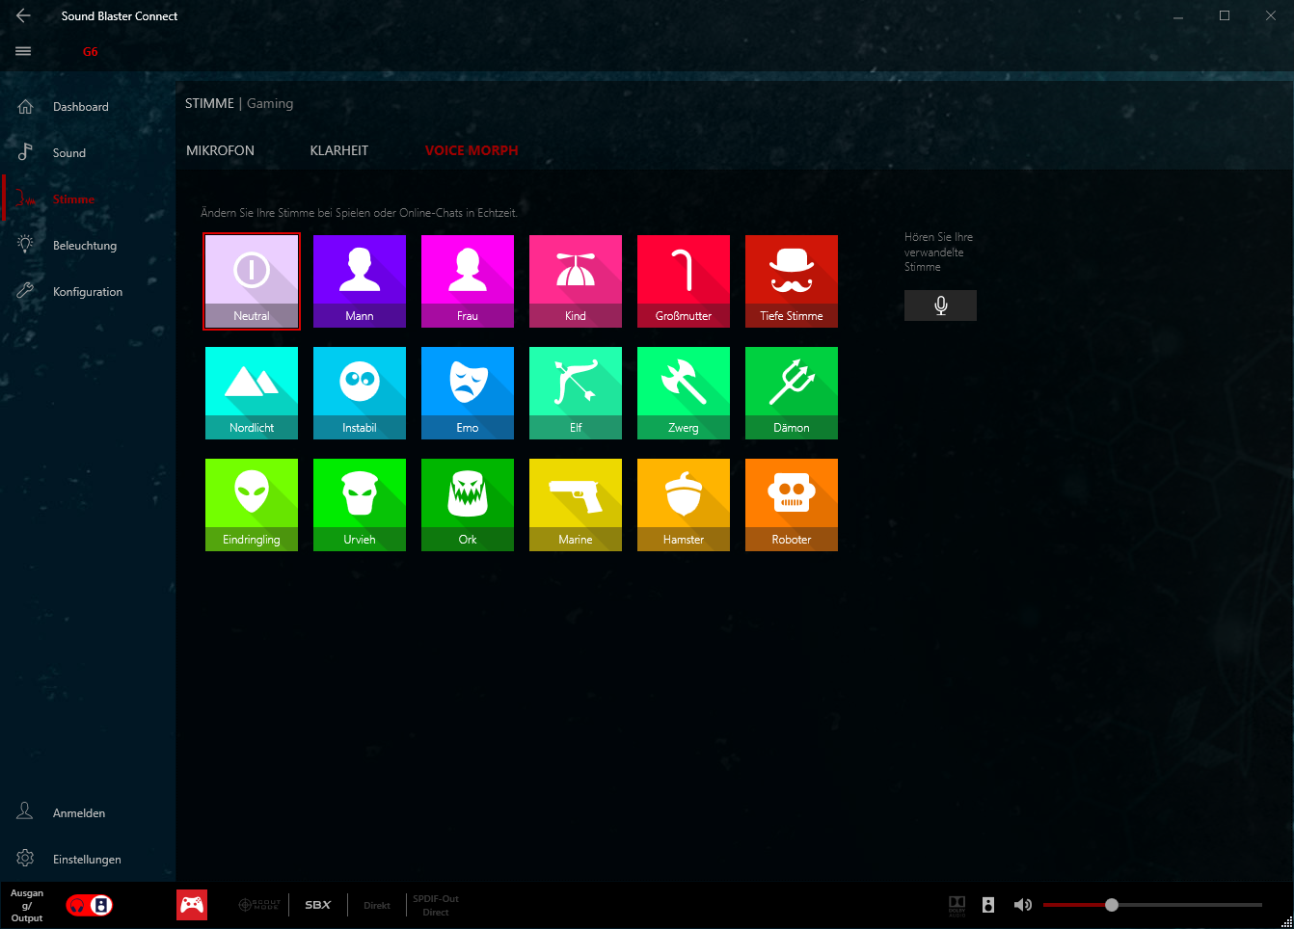The width and height of the screenshot is (1294, 929).
Task: Click the Hamster acorn voice tile
Action: click(683, 504)
